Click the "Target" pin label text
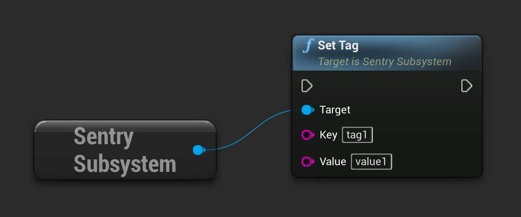Screen dimensions: 521x217 335,110
